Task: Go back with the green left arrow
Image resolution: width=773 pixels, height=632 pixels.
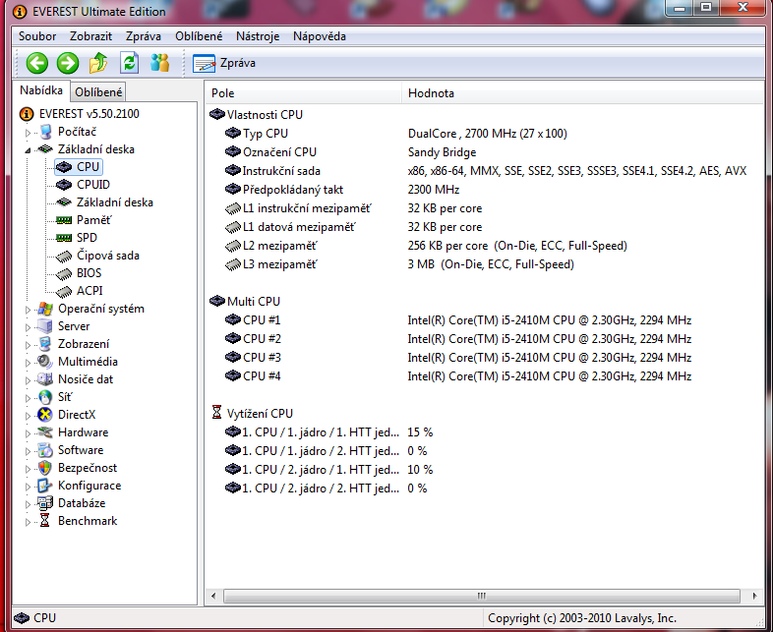Action: point(37,63)
